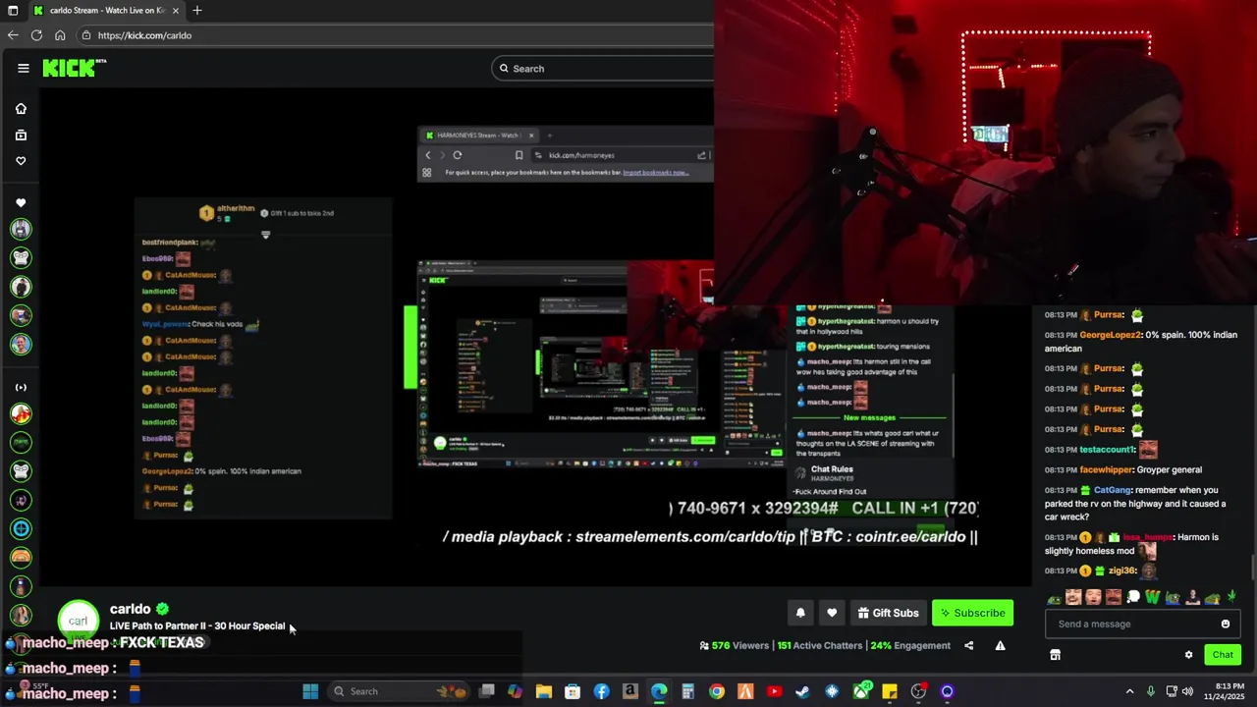Open a new browser tab with plus
1257x707 pixels.
[x=197, y=10]
